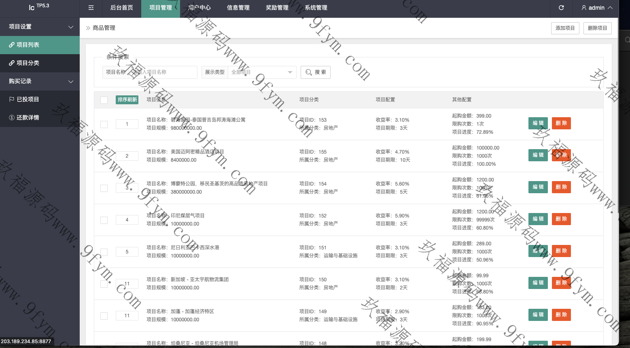Expand the 项目设置 sidebar section
Viewport: 630px width, 348px height.
pyautogui.click(x=40, y=27)
